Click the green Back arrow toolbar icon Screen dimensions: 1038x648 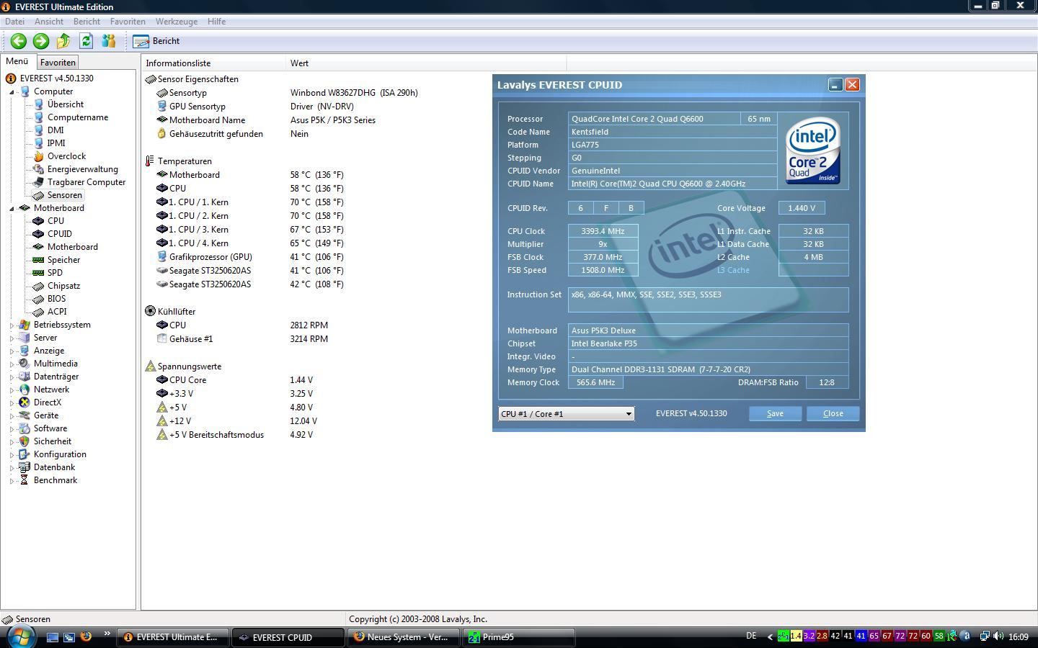coord(19,41)
